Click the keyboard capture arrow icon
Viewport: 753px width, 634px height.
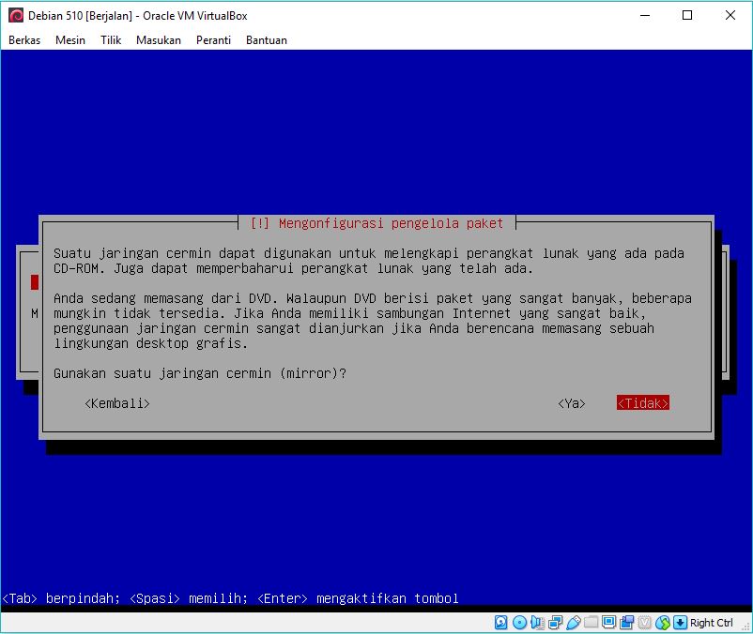pos(680,623)
